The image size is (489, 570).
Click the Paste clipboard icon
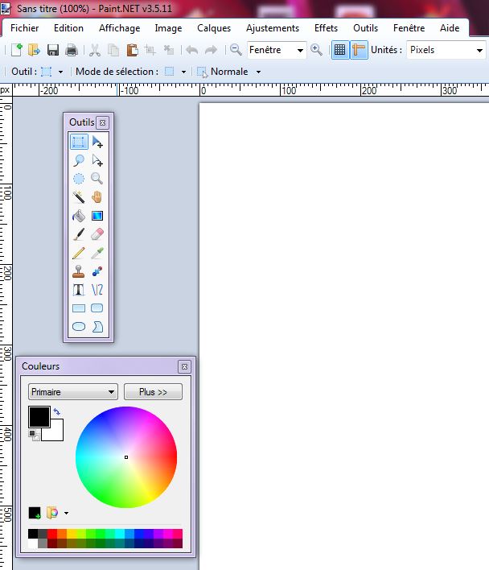click(x=132, y=50)
